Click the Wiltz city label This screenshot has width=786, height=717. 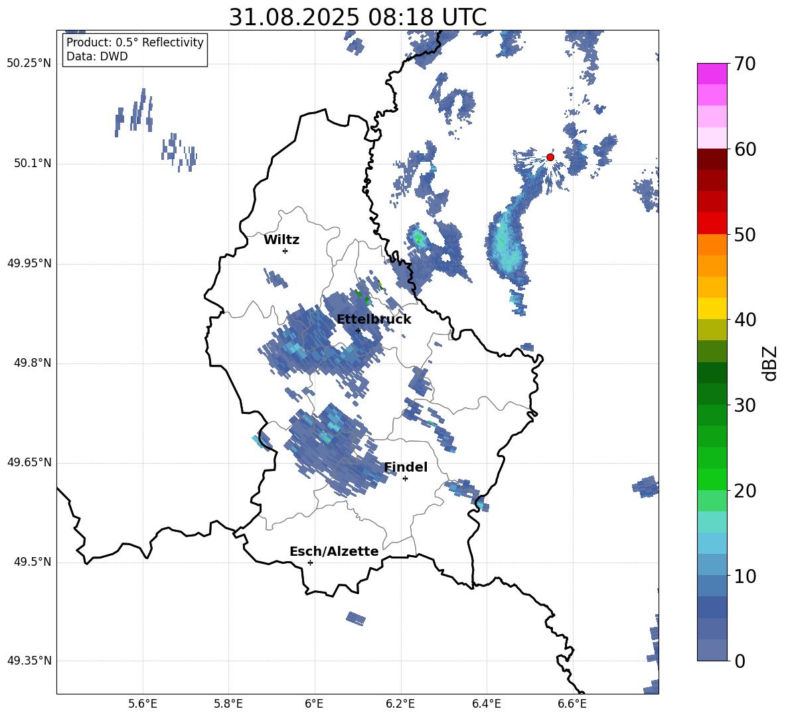point(281,240)
